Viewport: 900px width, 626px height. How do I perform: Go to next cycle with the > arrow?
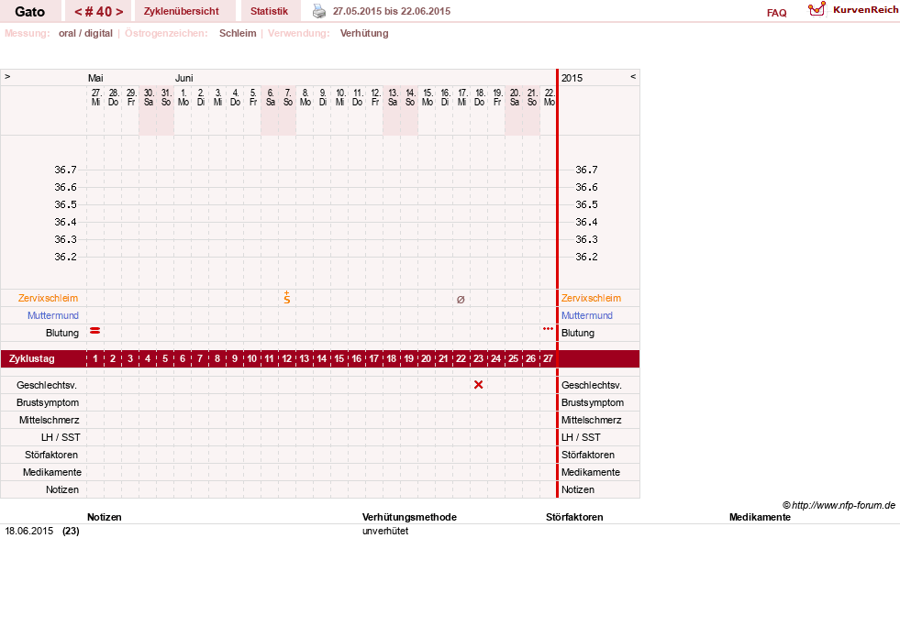click(119, 12)
